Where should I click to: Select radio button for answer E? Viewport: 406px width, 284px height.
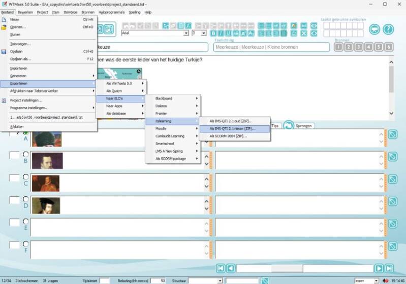pos(25,222)
